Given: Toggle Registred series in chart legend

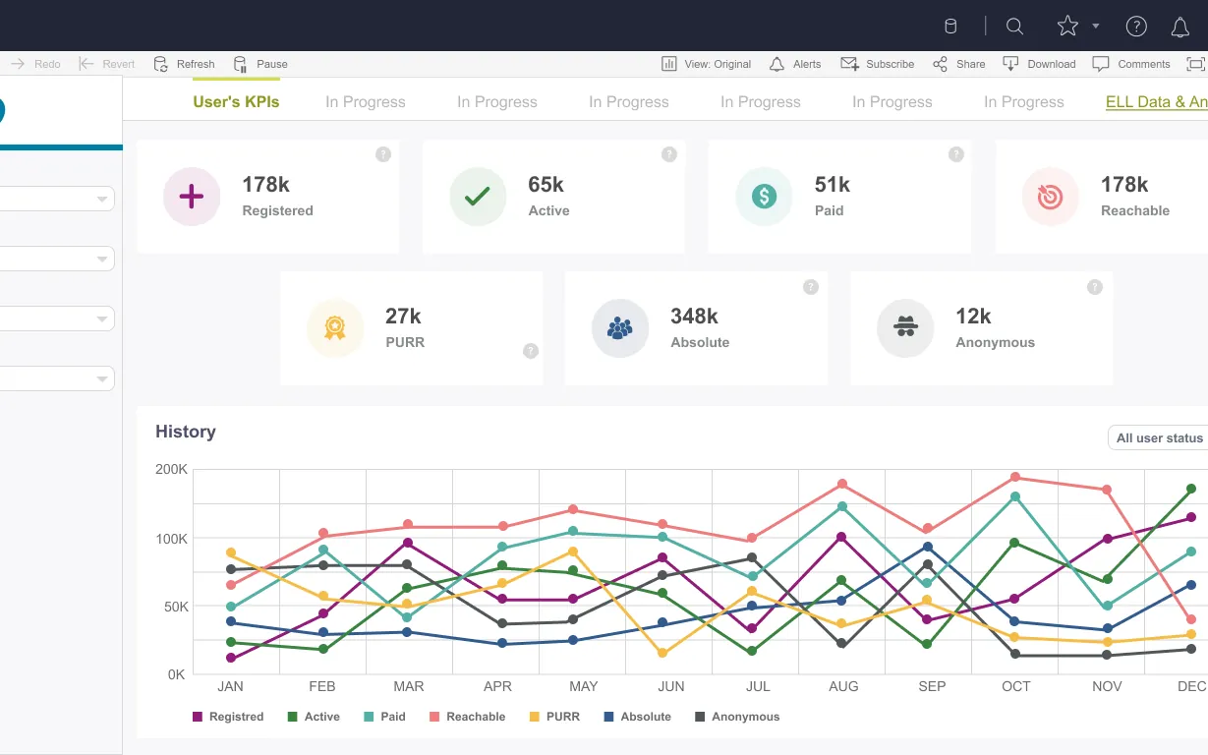Looking at the screenshot, I should coord(228,717).
